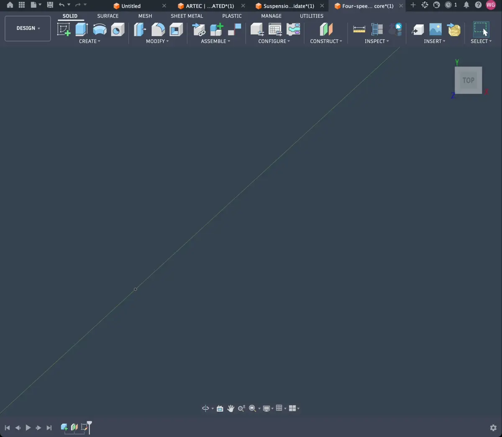The height and width of the screenshot is (437, 502).
Task: Click the Insert Derive icon
Action: [x=417, y=30]
